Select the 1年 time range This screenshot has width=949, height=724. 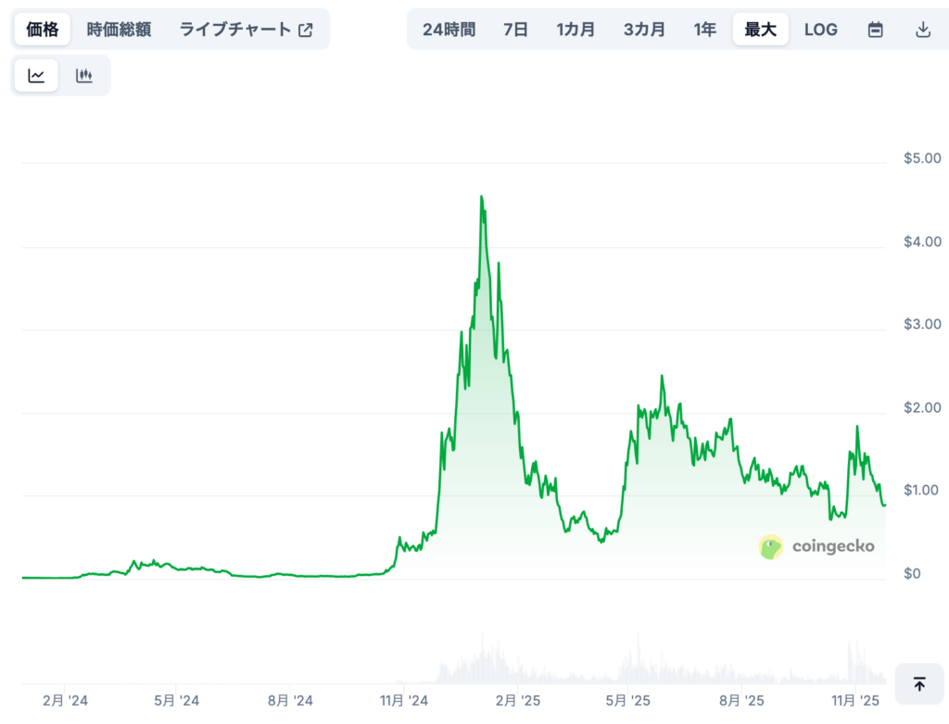(x=705, y=29)
